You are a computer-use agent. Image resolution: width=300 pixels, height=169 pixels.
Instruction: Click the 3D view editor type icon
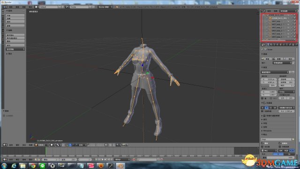(5, 145)
